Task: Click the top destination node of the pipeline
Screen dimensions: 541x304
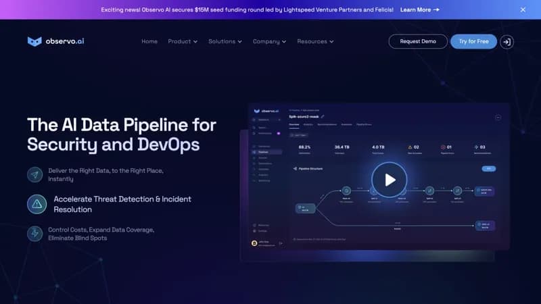Action: tap(484, 191)
